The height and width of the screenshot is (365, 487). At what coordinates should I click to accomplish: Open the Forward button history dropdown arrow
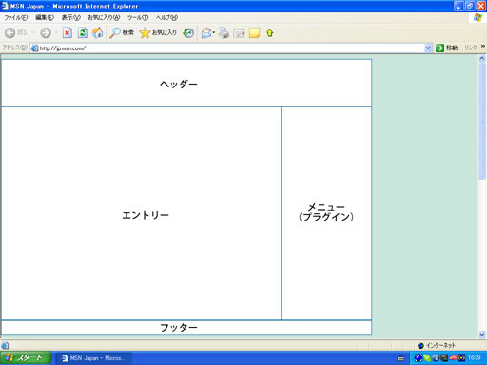[x=56, y=32]
